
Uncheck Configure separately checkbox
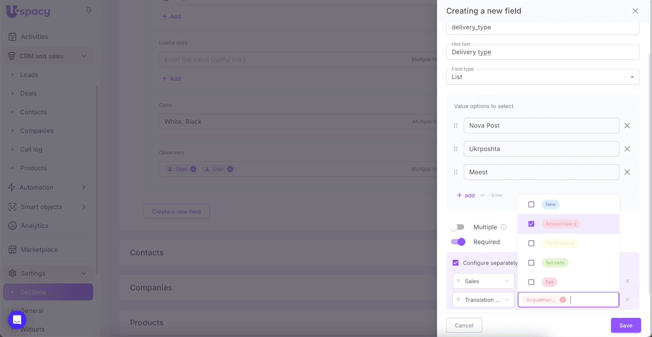456,263
